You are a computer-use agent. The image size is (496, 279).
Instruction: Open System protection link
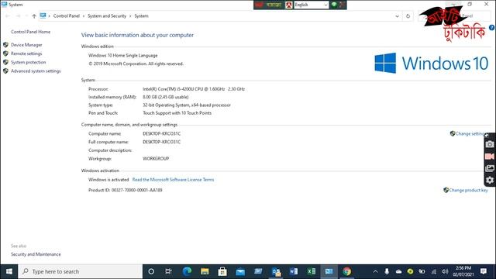tap(28, 62)
